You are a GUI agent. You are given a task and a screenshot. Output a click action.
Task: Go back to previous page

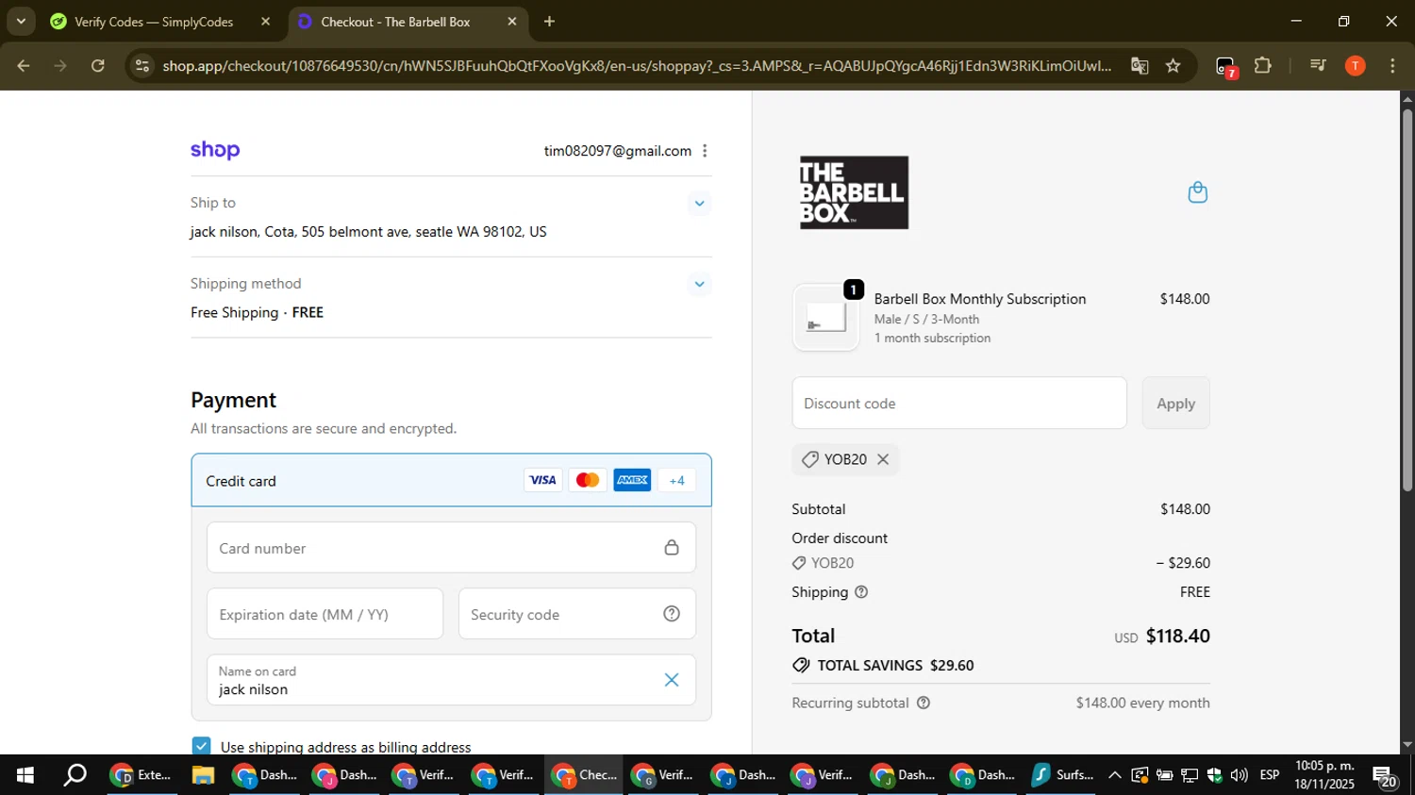pos(24,66)
